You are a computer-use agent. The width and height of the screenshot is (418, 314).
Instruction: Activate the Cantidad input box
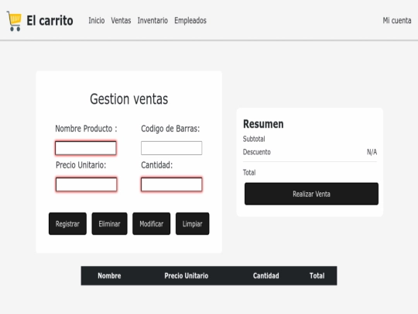[171, 185]
